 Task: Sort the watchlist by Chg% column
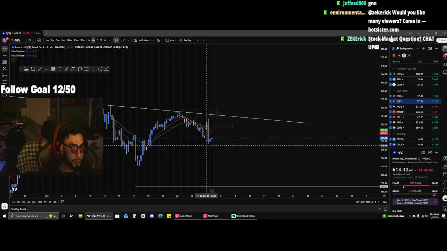(x=435, y=61)
